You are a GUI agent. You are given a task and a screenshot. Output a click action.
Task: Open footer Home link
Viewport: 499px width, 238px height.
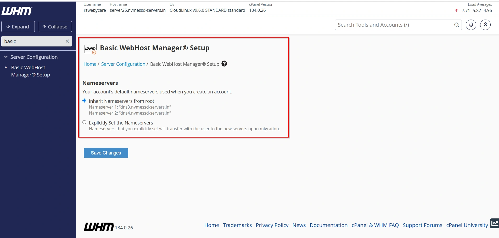pos(212,225)
